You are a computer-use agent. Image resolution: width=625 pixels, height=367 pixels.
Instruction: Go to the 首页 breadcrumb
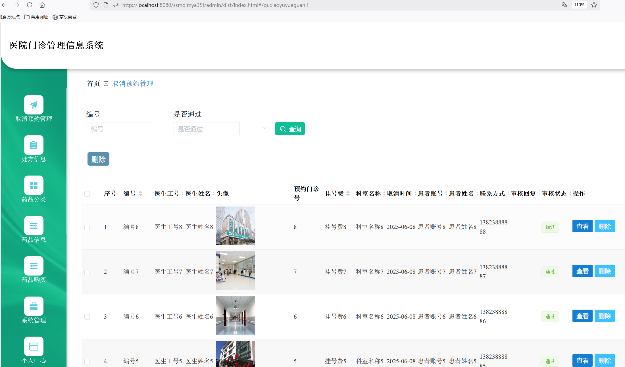[93, 84]
